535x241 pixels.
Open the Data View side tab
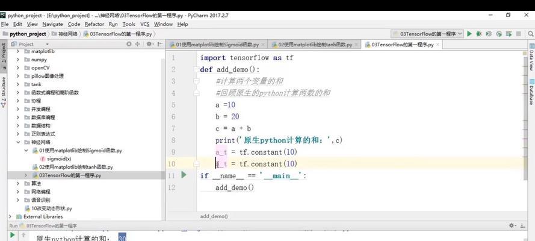point(531,57)
